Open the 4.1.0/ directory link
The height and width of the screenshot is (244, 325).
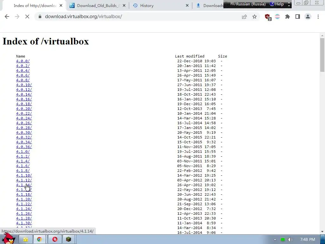[x=23, y=152]
